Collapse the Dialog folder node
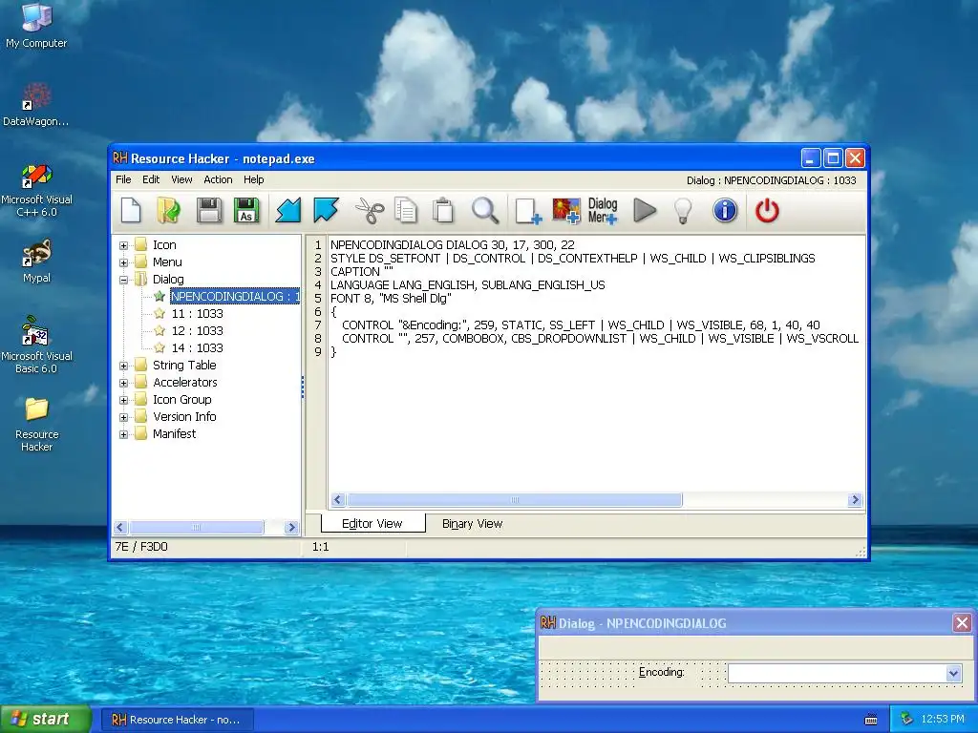Image resolution: width=978 pixels, height=733 pixels. [123, 280]
